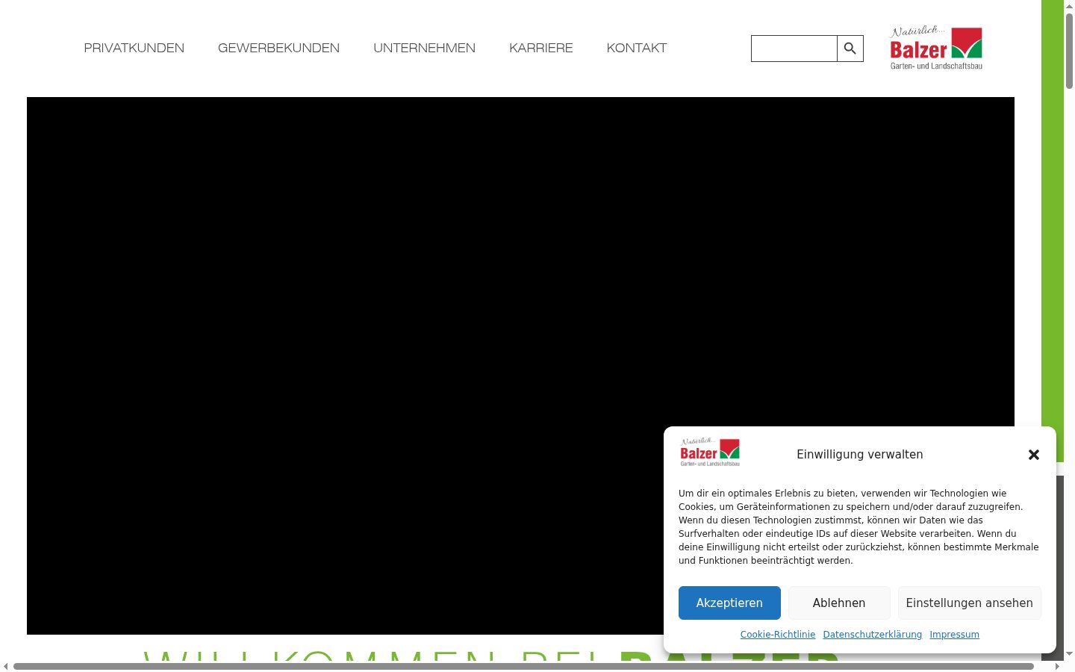Focus the header search input field
Image resolution: width=1075 pixels, height=672 pixels.
point(794,49)
